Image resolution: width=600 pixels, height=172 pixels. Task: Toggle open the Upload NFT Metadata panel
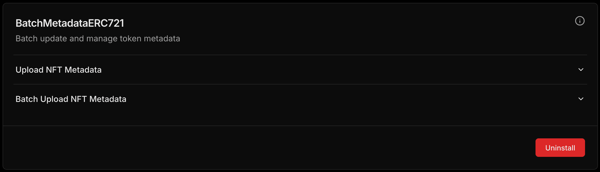tap(300, 70)
